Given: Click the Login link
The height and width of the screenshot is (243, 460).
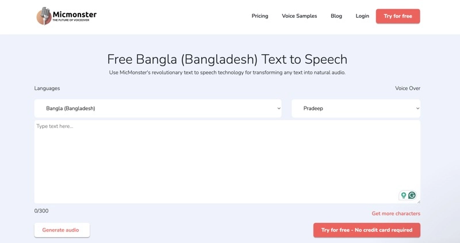Looking at the screenshot, I should coord(362,16).
